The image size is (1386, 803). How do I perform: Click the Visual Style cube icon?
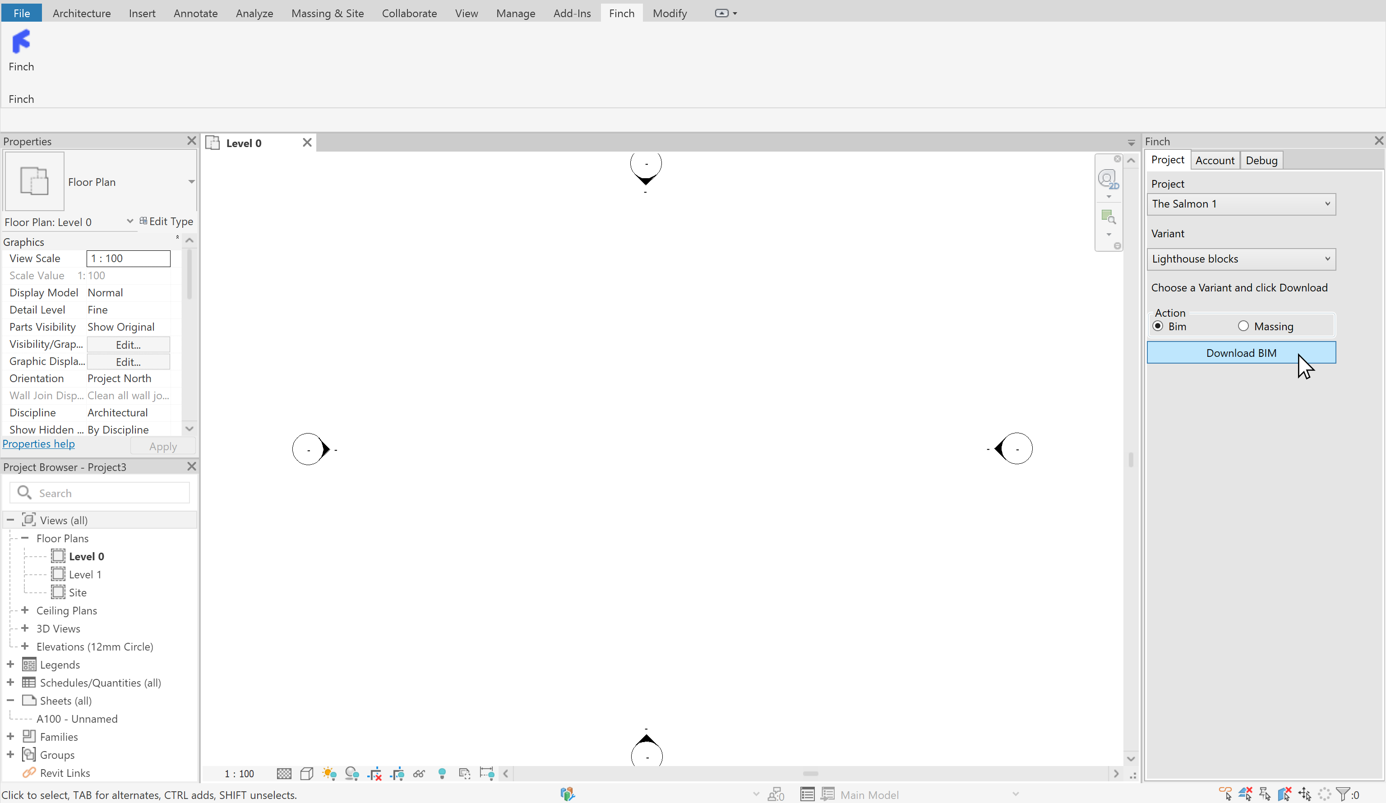tap(307, 773)
